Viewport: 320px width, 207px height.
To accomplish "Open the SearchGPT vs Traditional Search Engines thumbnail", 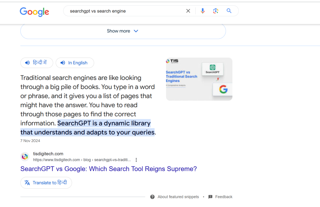I will (199, 79).
